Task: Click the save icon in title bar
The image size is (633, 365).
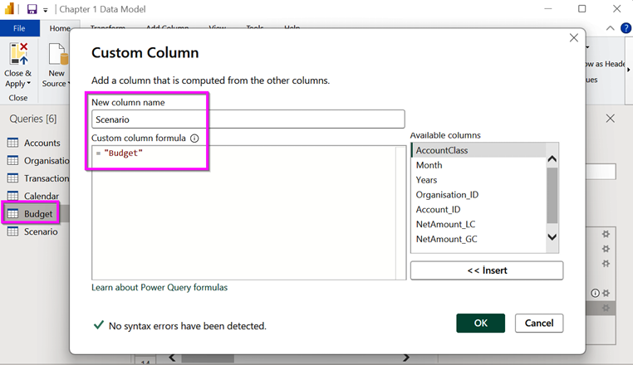Action: pyautogui.click(x=32, y=9)
